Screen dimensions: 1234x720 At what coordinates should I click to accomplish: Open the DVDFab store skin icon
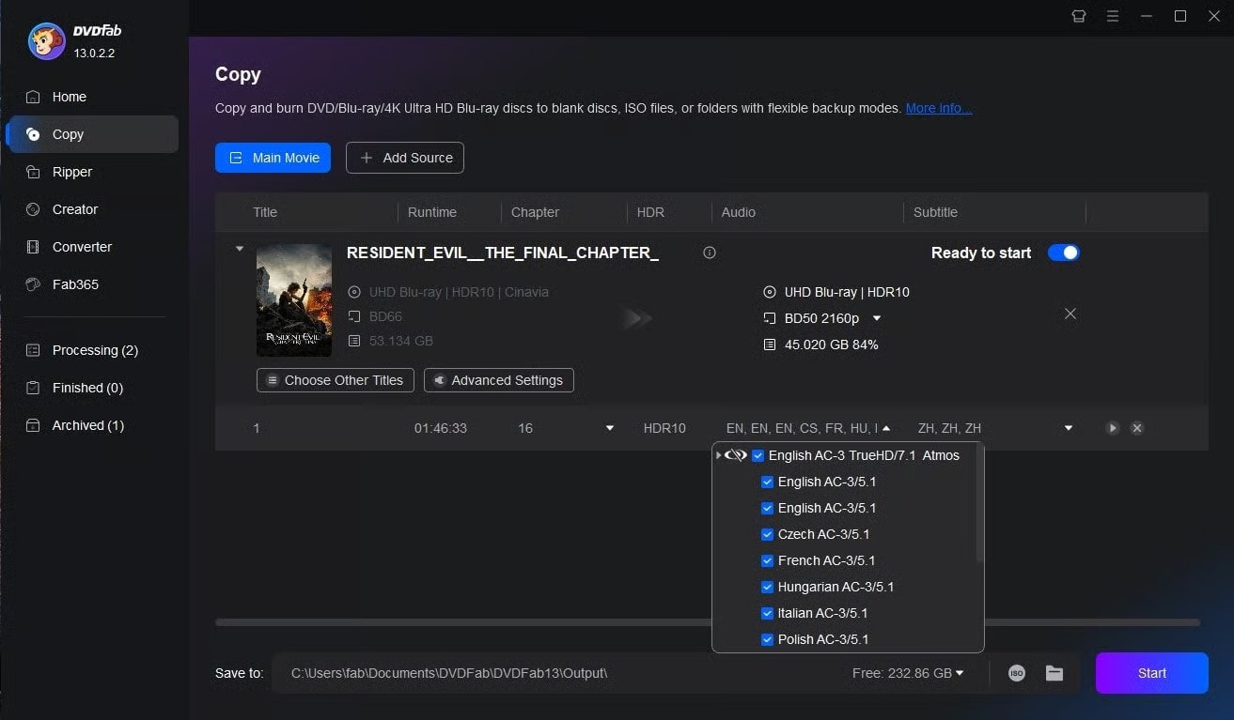coord(1079,16)
